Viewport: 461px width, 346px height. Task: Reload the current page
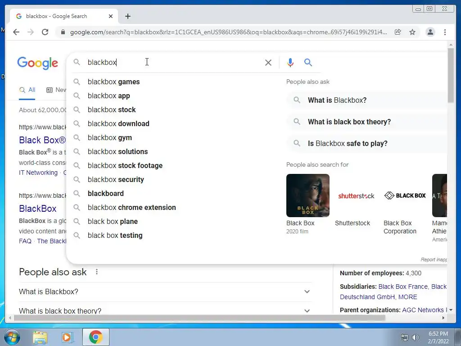[45, 32]
